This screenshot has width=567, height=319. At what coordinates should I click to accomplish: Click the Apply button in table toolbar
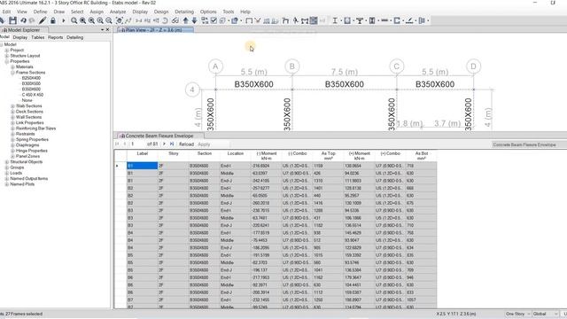[204, 144]
